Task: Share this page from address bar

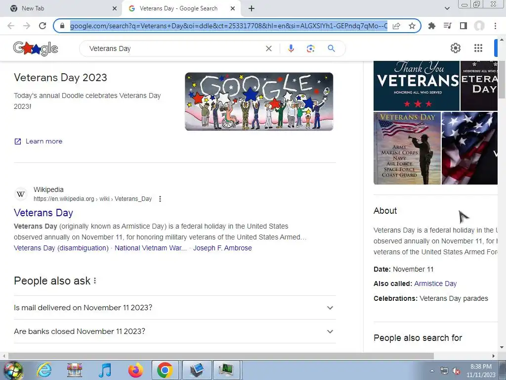Action: pos(396,26)
